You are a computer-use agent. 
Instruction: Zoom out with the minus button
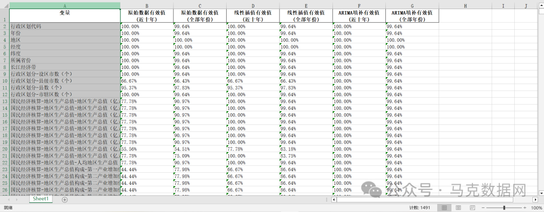483,208
